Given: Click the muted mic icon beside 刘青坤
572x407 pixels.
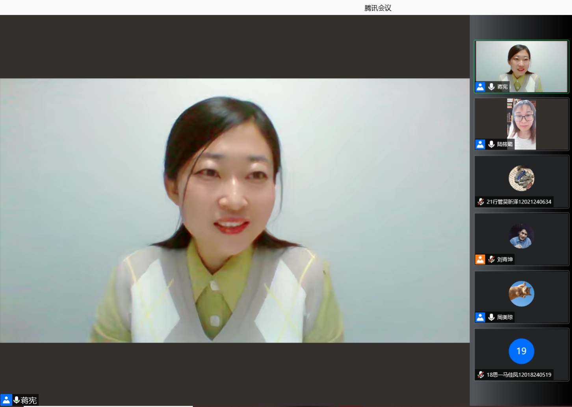Looking at the screenshot, I should (491, 259).
